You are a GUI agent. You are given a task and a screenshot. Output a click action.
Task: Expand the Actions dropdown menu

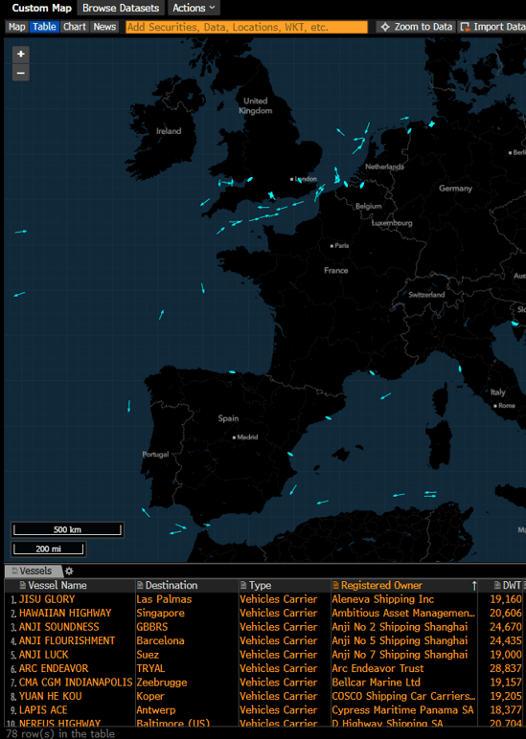194,8
